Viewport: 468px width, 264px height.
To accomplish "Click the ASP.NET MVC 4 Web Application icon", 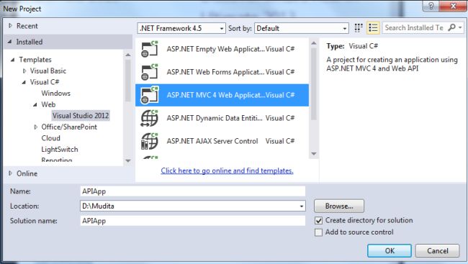I will pos(149,95).
